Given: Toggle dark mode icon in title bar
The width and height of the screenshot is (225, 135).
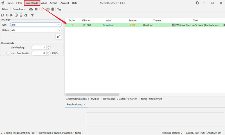Looking at the screenshot, I should pos(197,3).
